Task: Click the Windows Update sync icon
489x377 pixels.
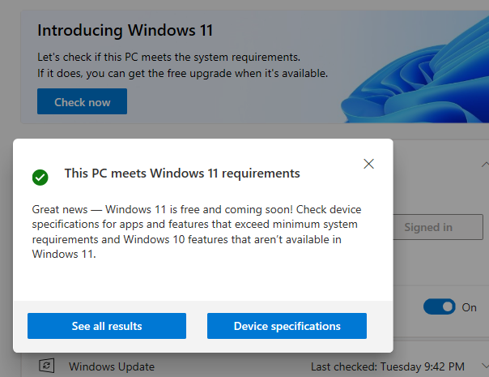Action: 47,366
